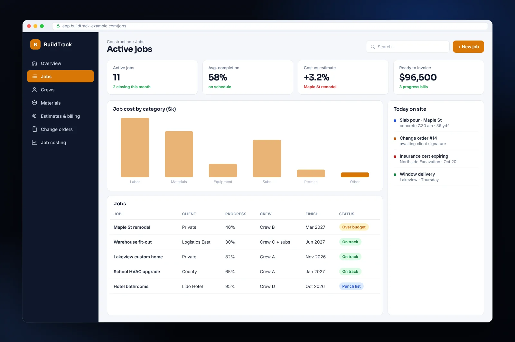Focus the Search input field
The height and width of the screenshot is (342, 515).
coord(408,47)
